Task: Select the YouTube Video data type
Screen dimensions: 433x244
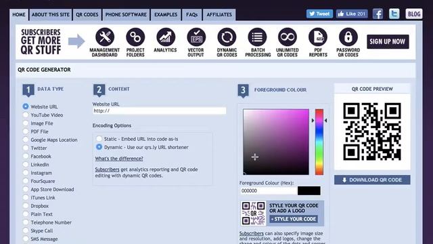Action: (x=26, y=115)
